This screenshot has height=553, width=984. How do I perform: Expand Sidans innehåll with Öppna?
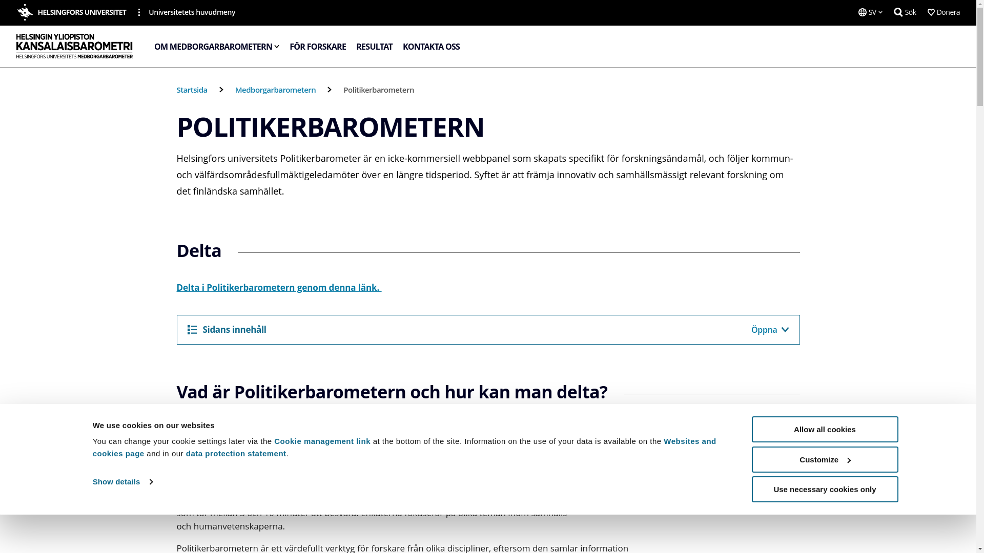click(x=770, y=330)
